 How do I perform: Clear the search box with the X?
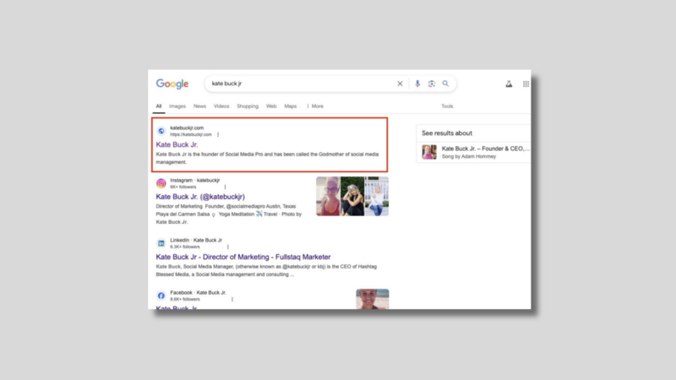[x=400, y=84]
